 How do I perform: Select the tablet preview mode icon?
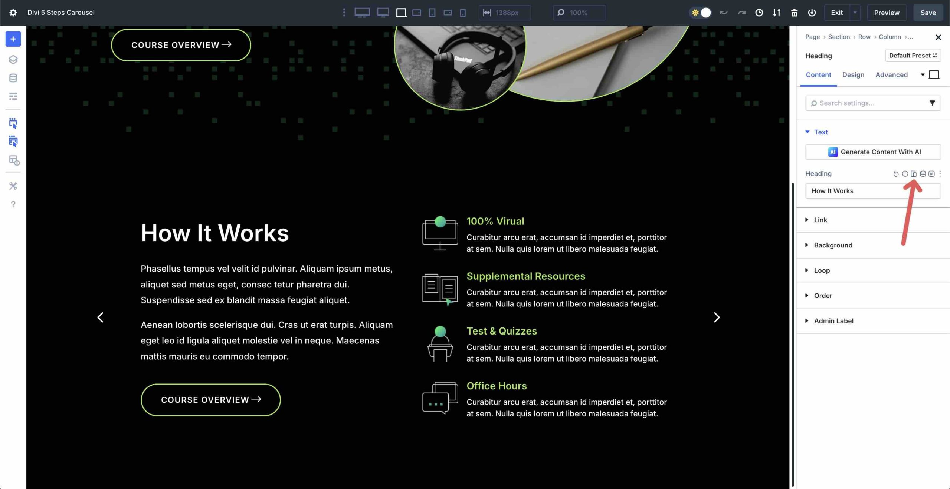coord(432,13)
